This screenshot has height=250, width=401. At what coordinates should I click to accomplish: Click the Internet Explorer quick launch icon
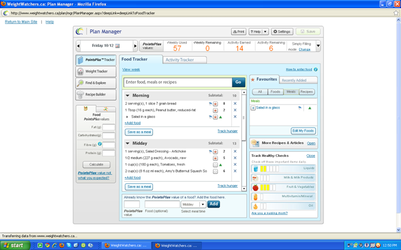55,246
